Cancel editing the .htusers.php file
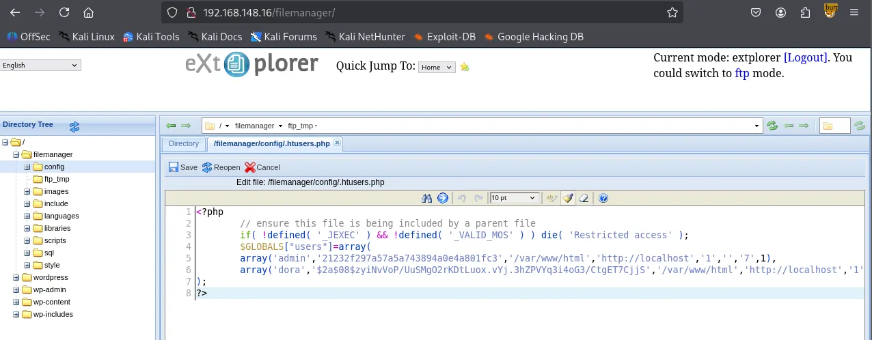 pyautogui.click(x=262, y=167)
